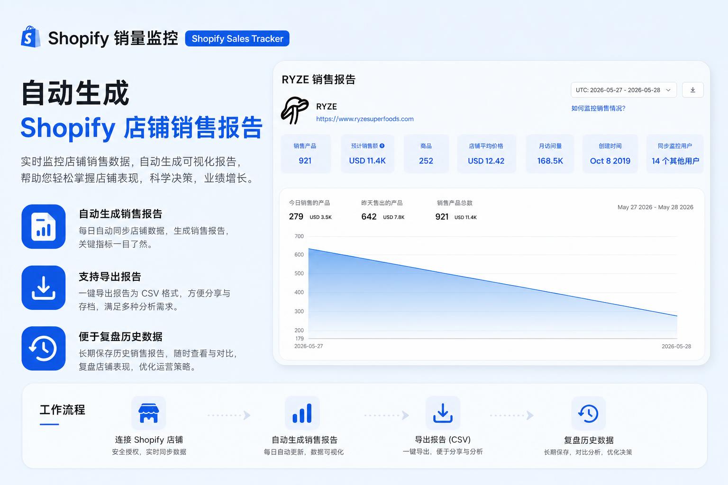Click the 2026-05-27 axis label

(309, 346)
